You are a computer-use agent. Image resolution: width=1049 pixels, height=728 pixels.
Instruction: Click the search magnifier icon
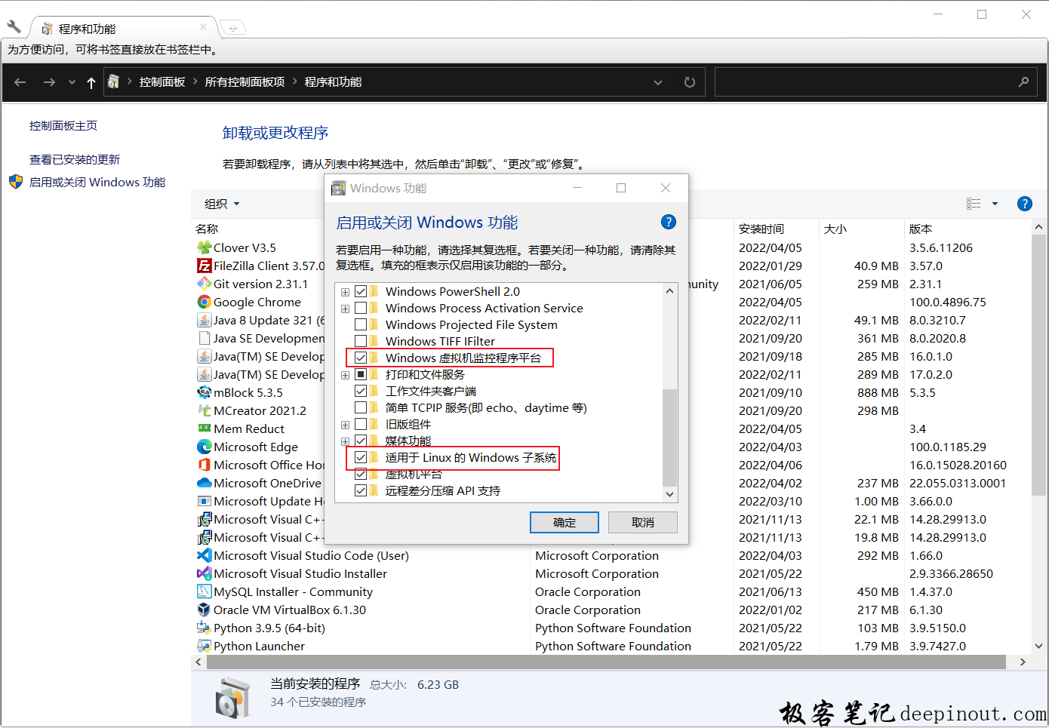pos(1023,82)
